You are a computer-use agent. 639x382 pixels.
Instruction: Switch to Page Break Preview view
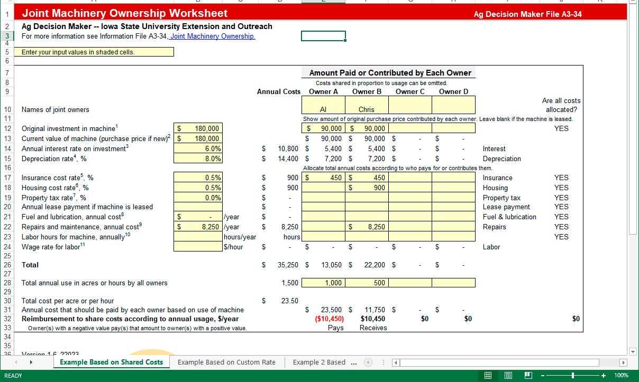click(528, 375)
